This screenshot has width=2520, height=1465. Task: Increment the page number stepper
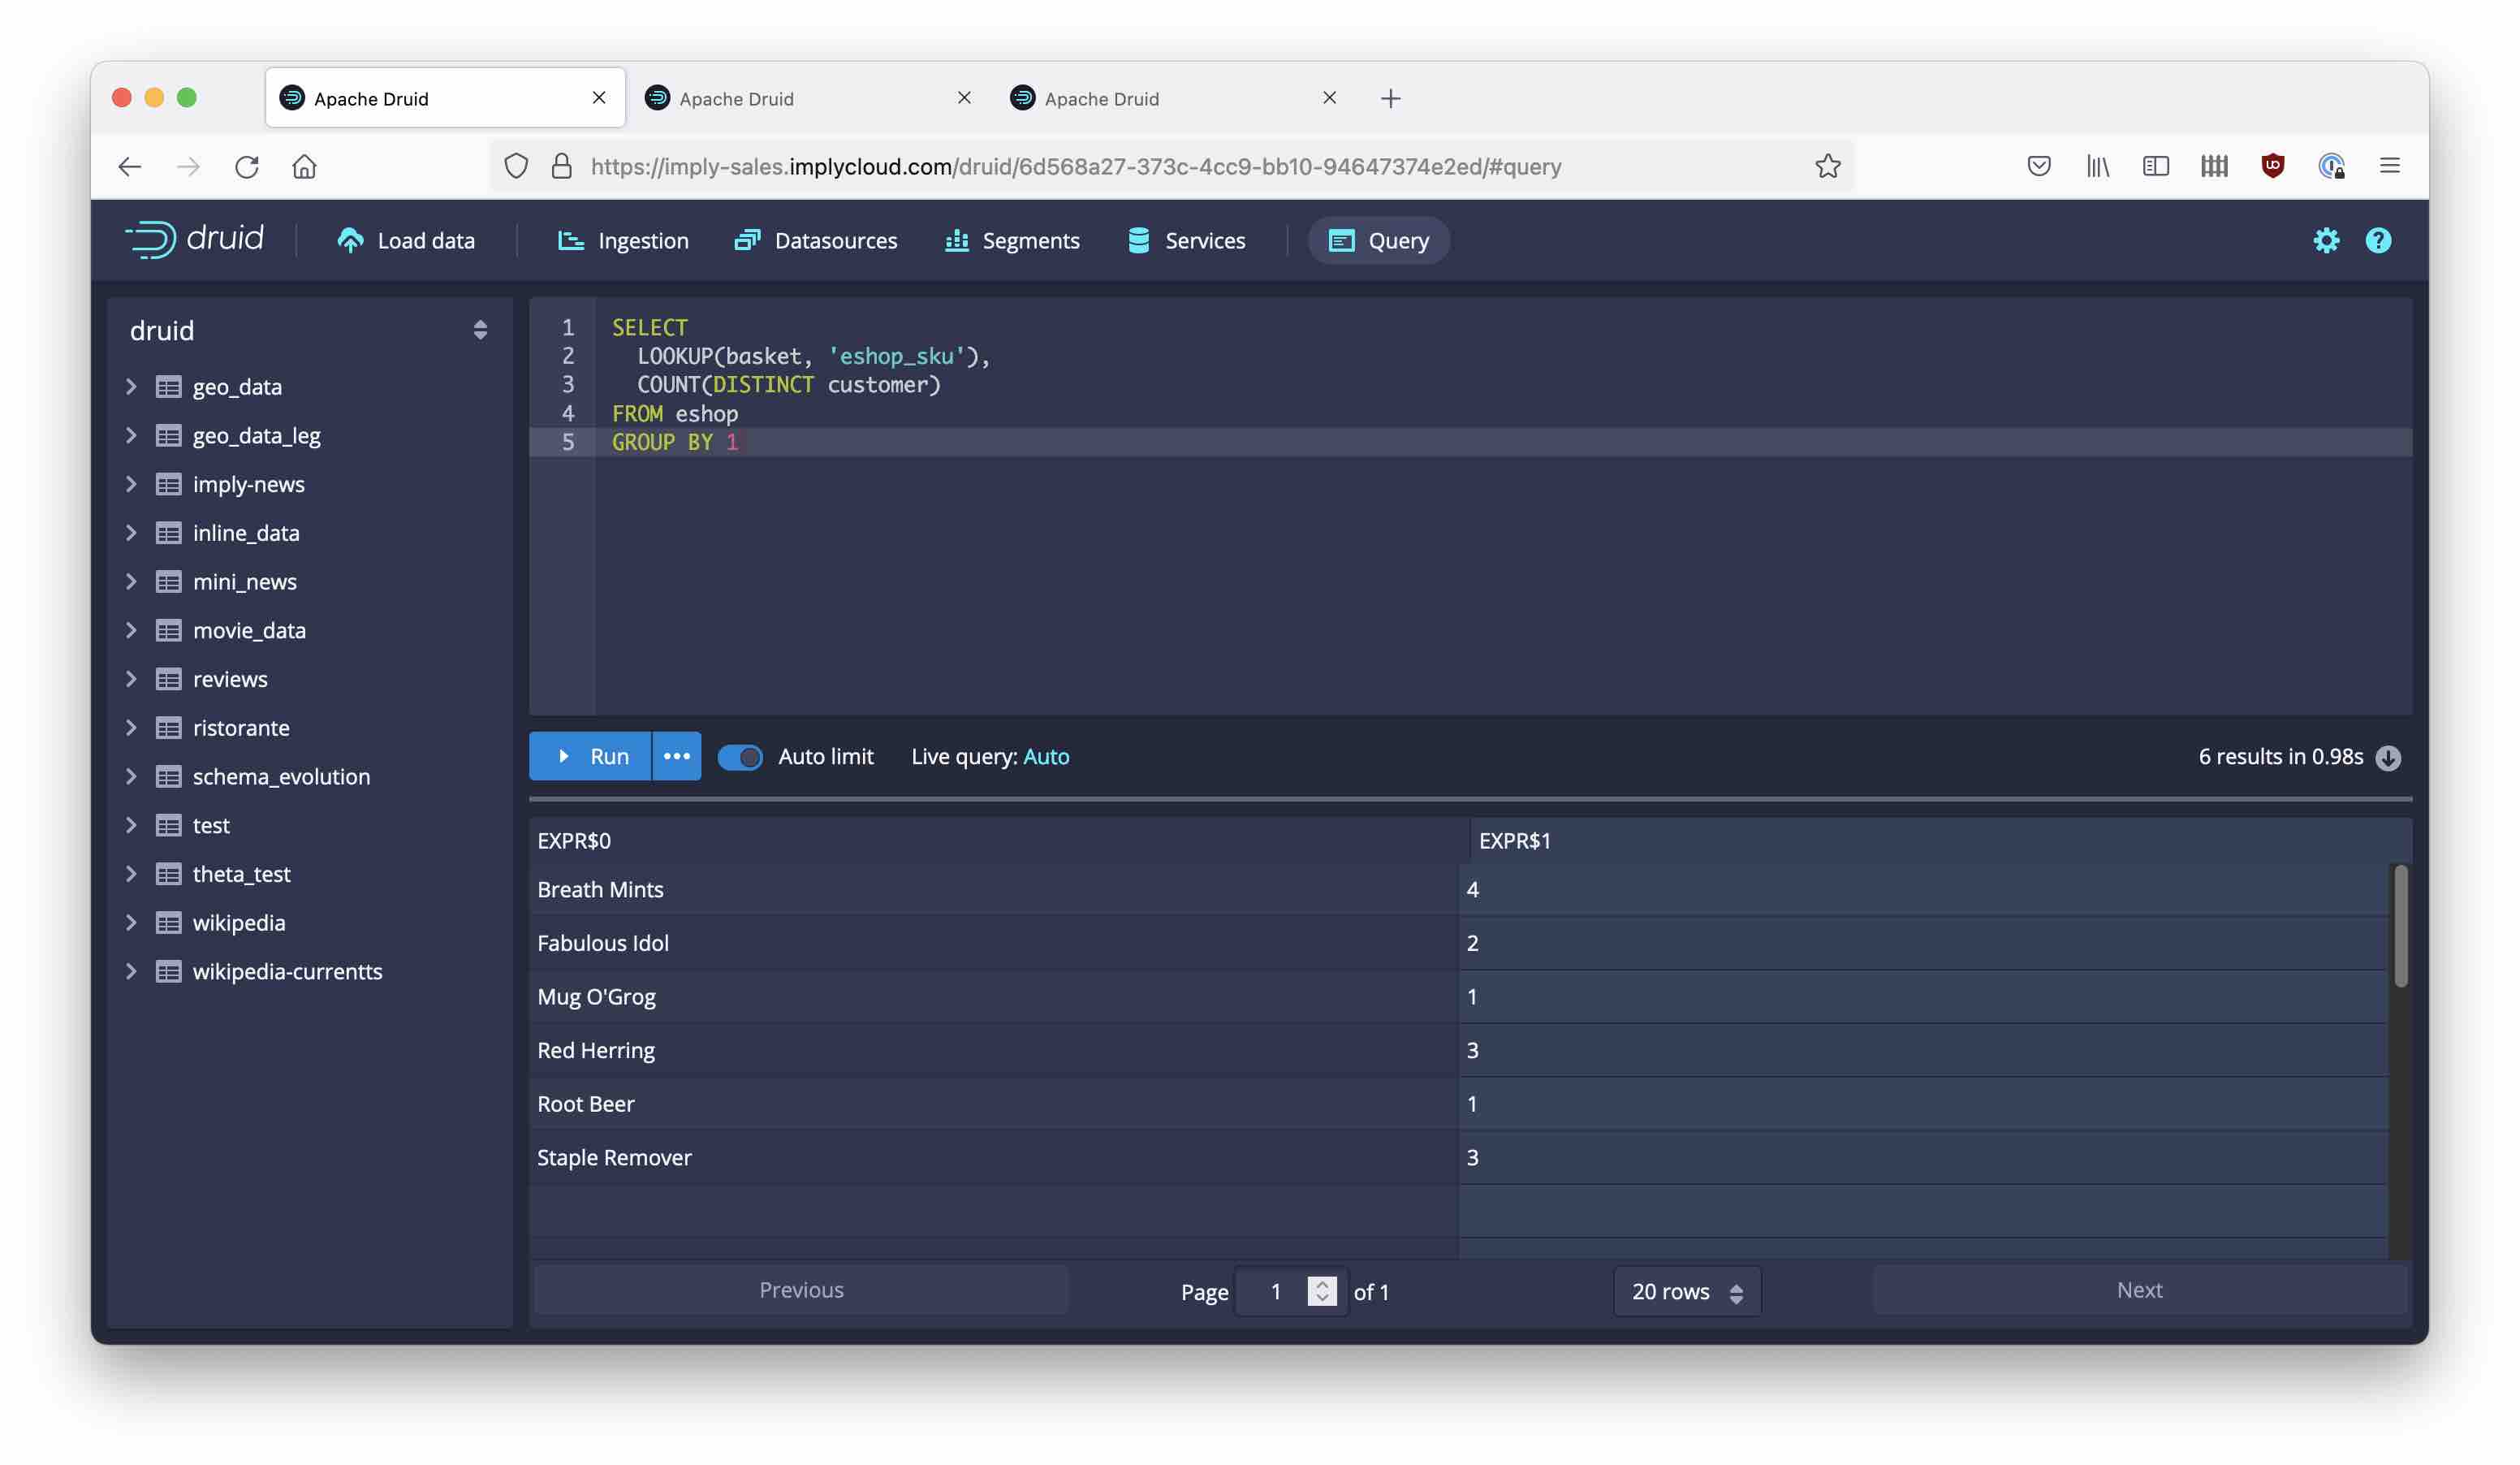[1322, 1284]
